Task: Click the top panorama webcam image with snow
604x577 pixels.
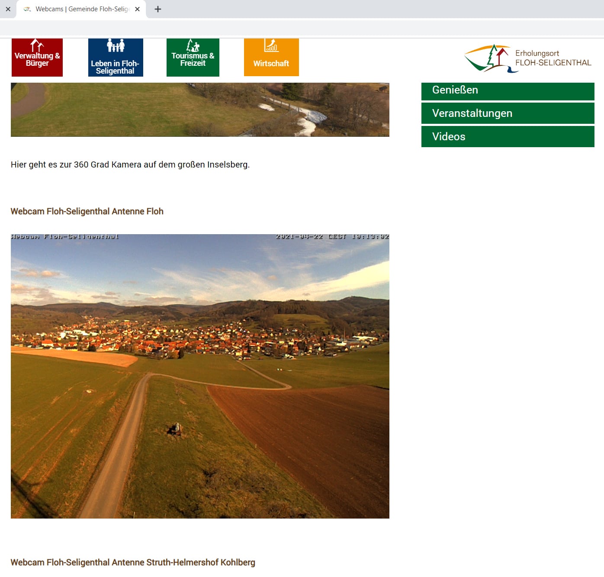Action: 200,110
